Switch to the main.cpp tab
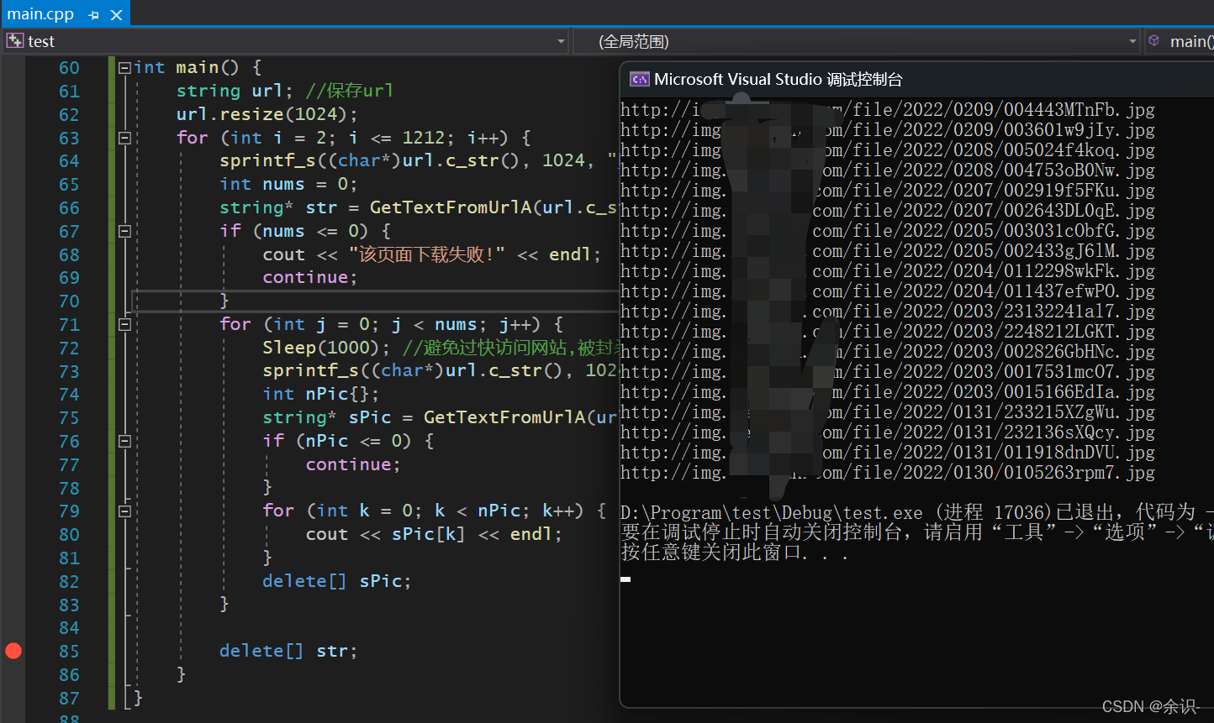Image resolution: width=1214 pixels, height=723 pixels. 40,14
